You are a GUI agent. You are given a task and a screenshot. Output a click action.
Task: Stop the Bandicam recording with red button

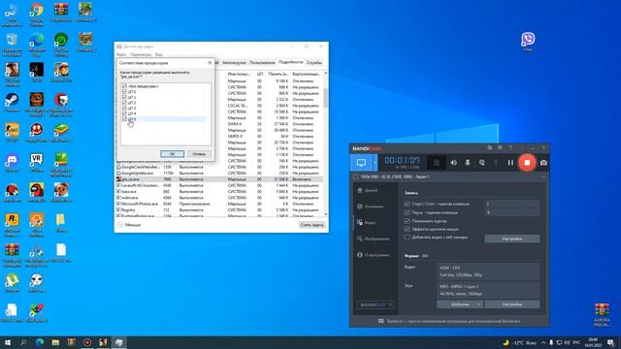[x=527, y=163]
